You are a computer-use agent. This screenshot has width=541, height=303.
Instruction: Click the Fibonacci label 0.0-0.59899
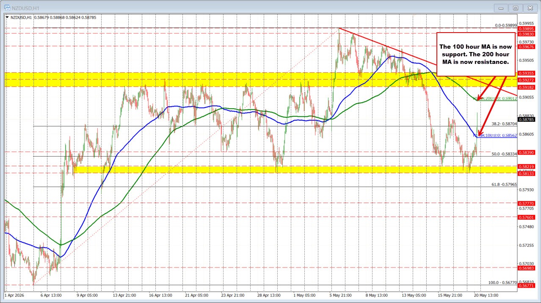coord(506,25)
